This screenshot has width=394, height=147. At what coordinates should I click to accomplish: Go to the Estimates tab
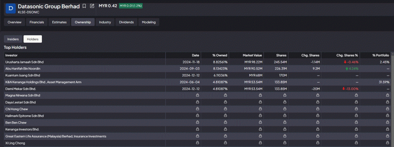tap(59, 22)
